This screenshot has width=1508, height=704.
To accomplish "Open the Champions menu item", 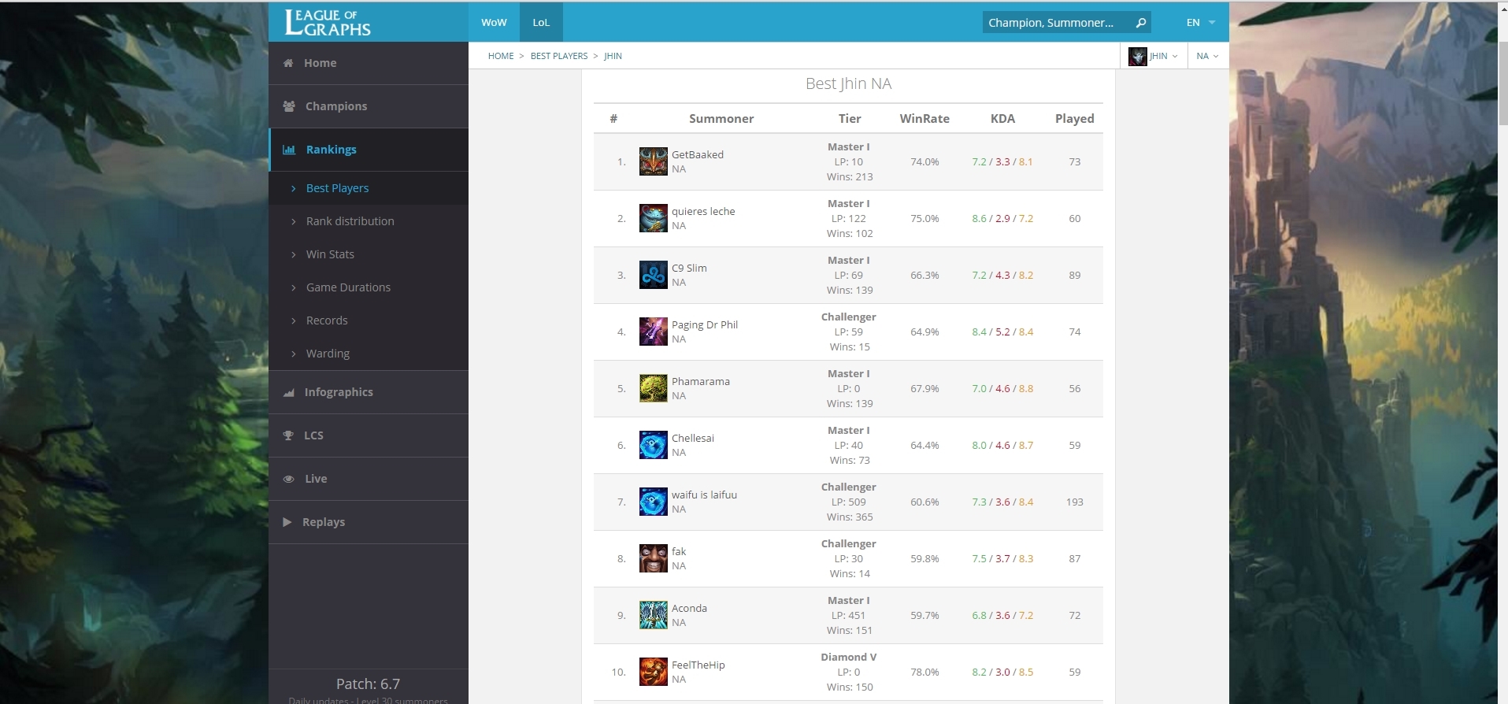I will pyautogui.click(x=369, y=106).
